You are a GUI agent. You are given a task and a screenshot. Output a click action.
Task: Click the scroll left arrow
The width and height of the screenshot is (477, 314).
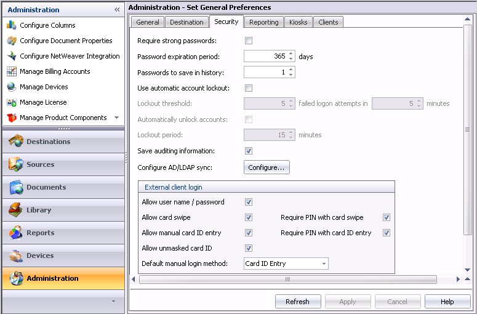click(x=134, y=280)
